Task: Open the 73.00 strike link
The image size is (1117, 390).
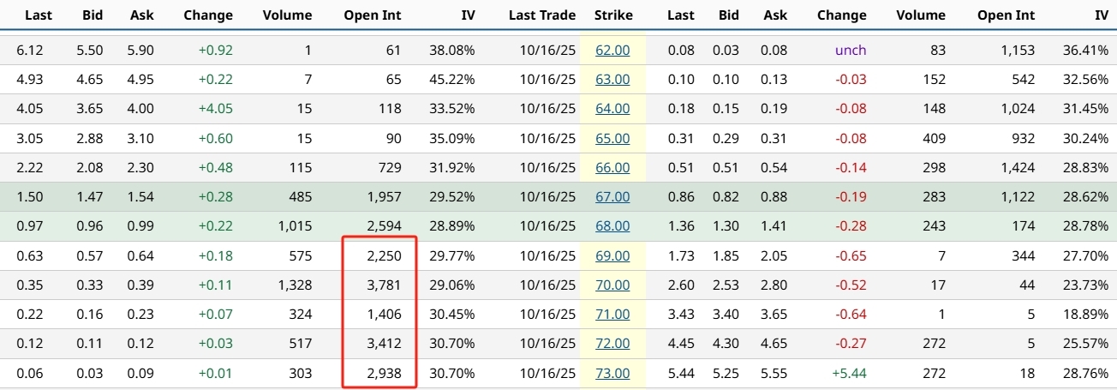Action: (x=612, y=374)
